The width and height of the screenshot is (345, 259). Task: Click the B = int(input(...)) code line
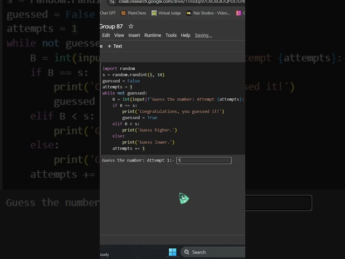178,99
